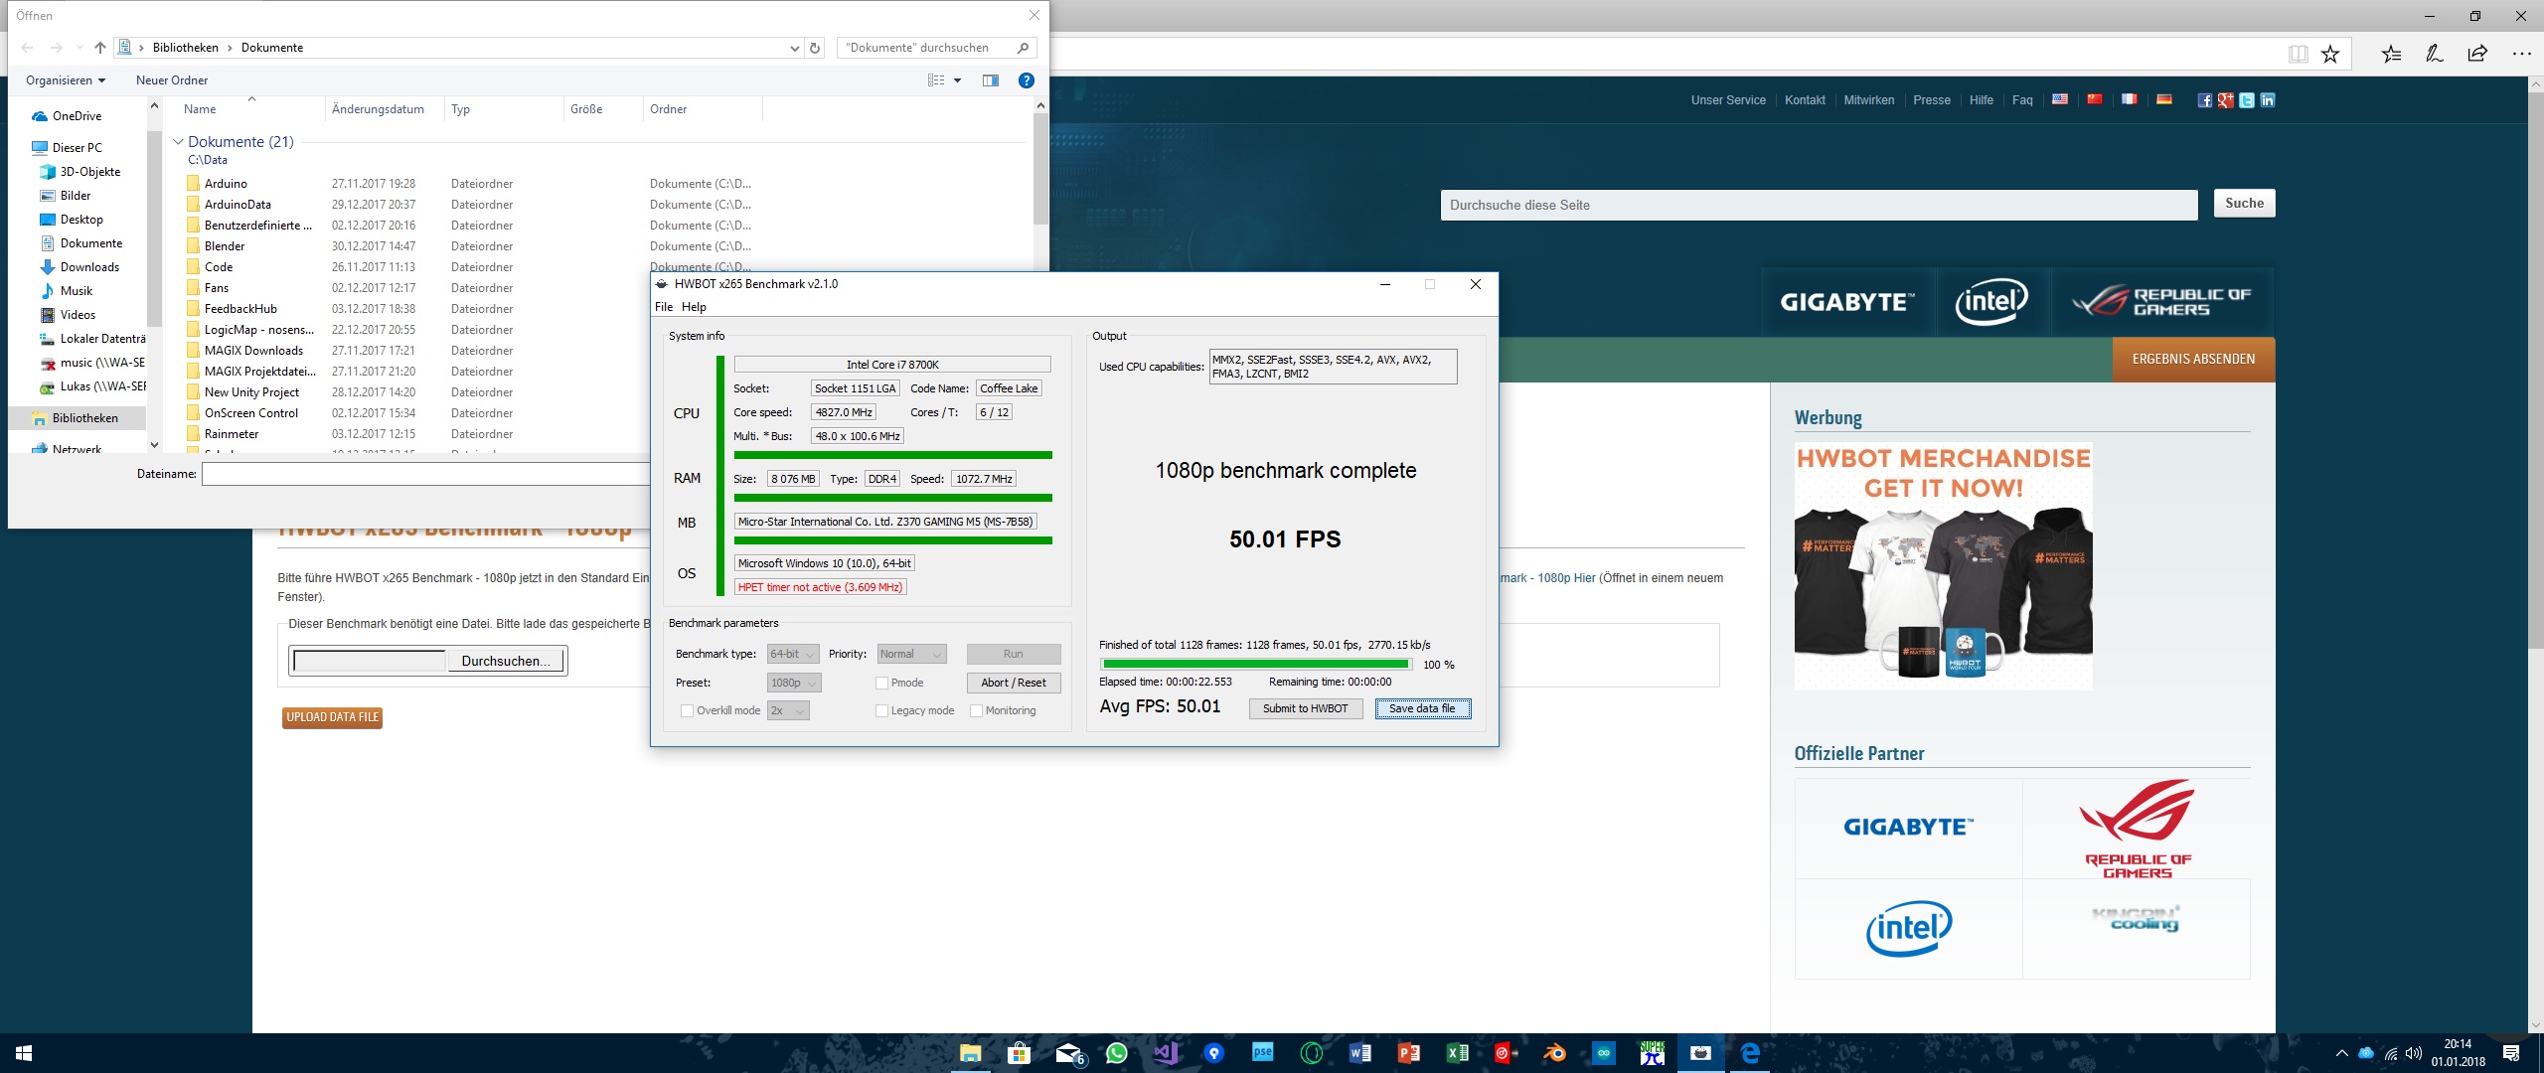Switch site language to German flag
This screenshot has width=2544, height=1073.
pyautogui.click(x=2164, y=99)
